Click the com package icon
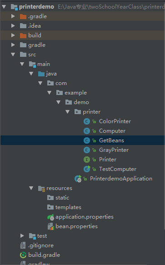This screenshot has width=165, height=265. point(50,83)
